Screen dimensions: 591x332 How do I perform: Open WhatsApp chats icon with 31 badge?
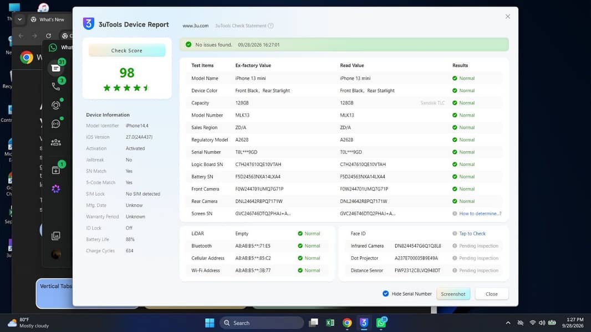point(56,68)
